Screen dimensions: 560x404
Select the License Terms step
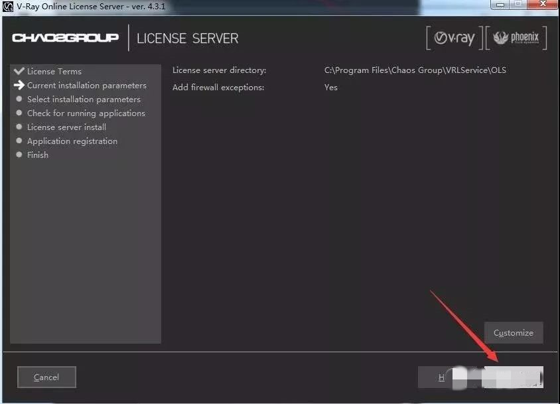coord(54,71)
